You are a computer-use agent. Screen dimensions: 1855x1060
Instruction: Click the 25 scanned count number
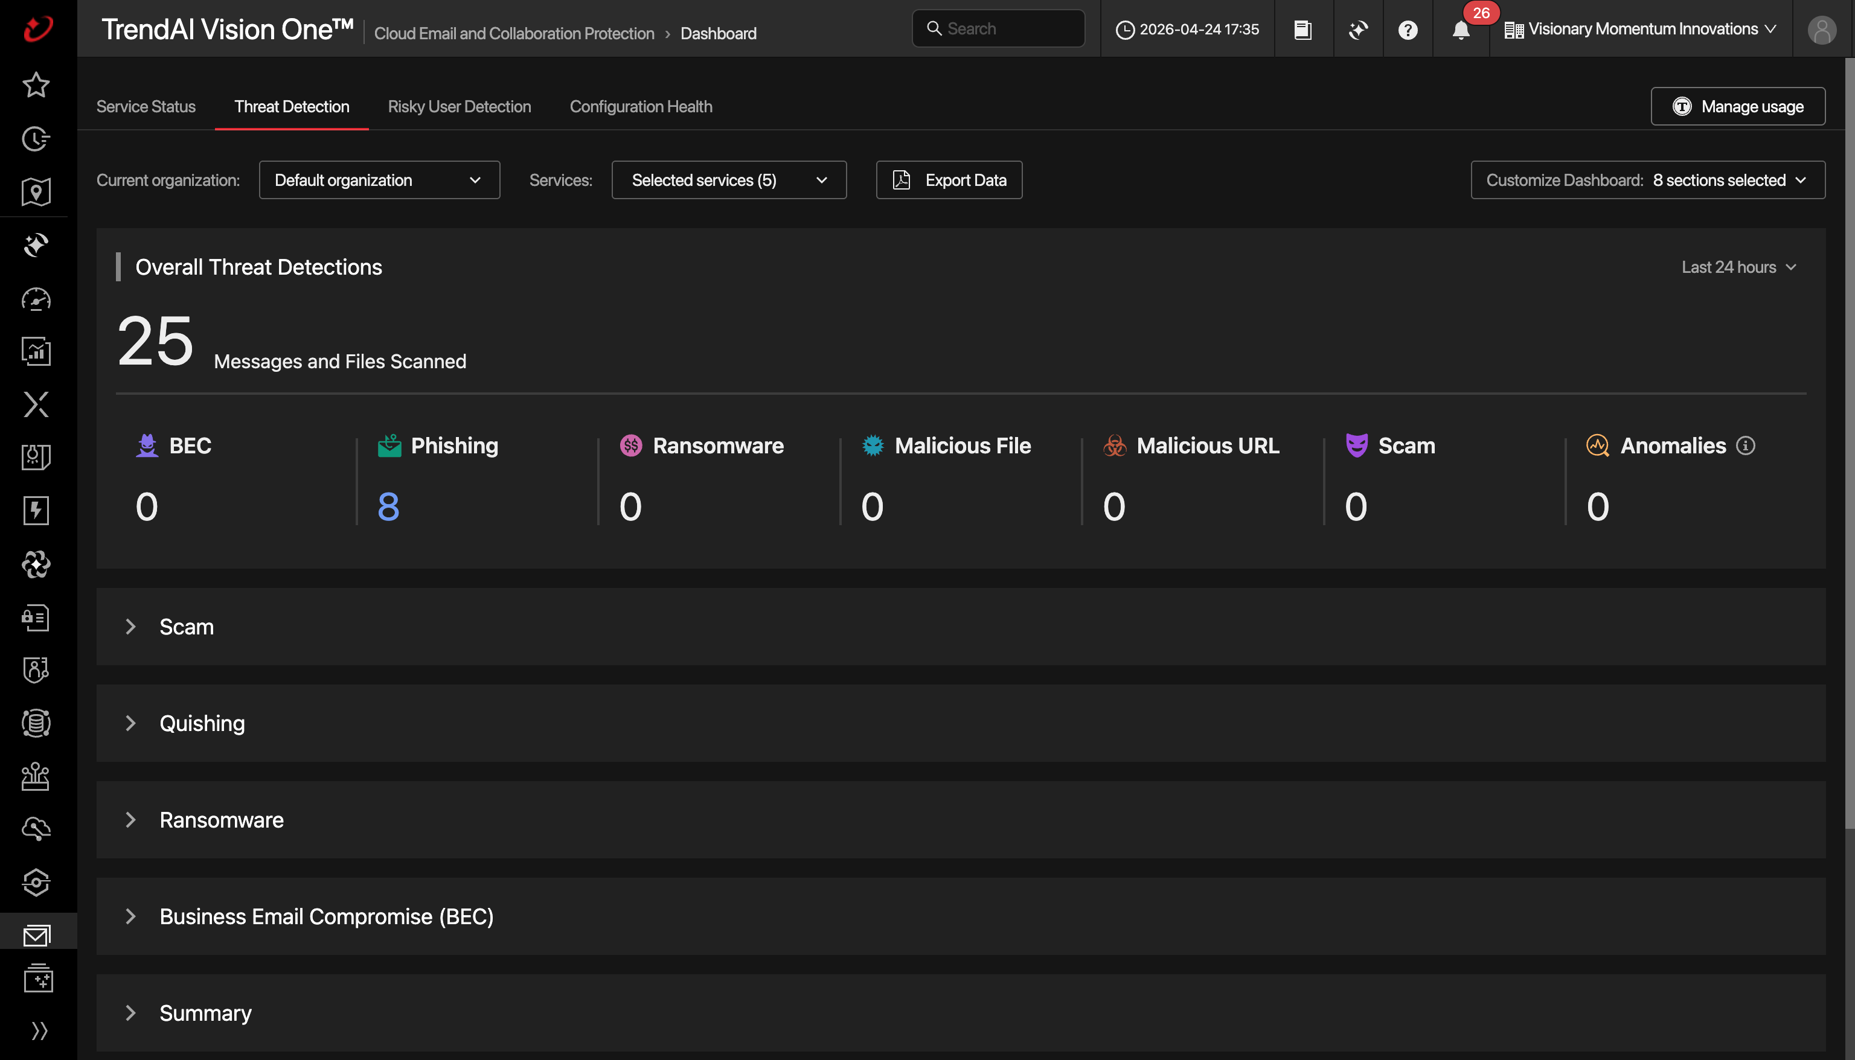(156, 340)
